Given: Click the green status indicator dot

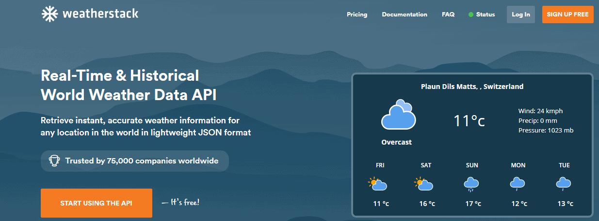Looking at the screenshot, I should (471, 15).
